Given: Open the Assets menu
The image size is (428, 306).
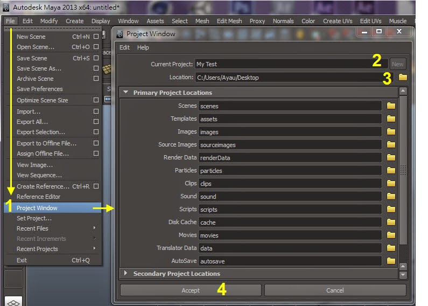Looking at the screenshot, I should (x=155, y=21).
